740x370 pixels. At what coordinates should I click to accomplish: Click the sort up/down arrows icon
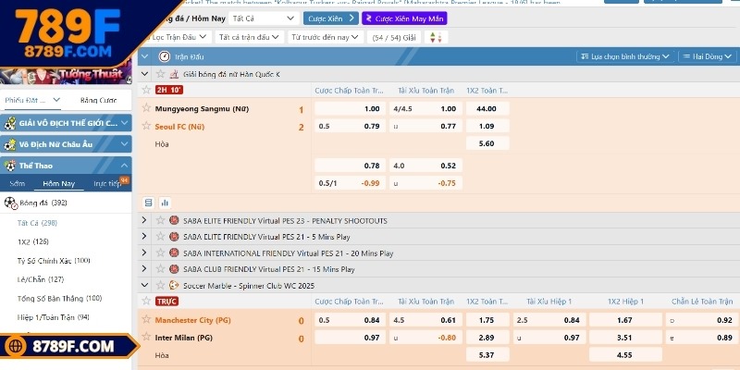[x=436, y=37]
